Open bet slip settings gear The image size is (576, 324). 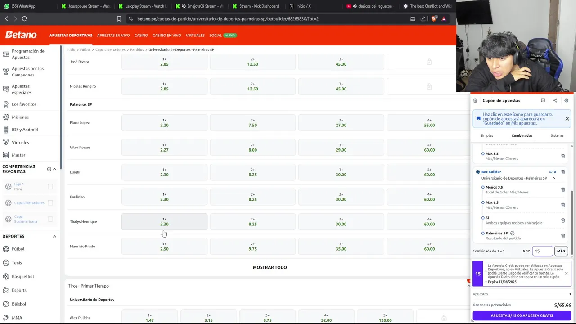(x=566, y=100)
